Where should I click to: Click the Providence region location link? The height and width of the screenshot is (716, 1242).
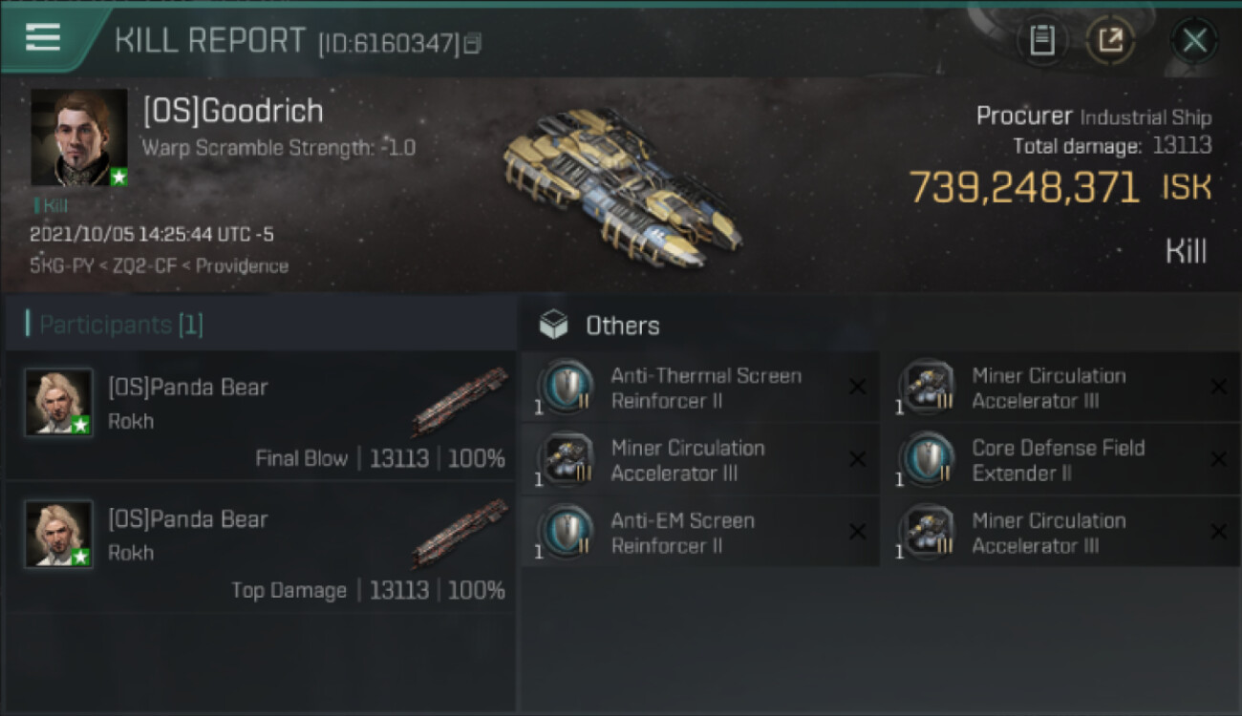point(242,266)
